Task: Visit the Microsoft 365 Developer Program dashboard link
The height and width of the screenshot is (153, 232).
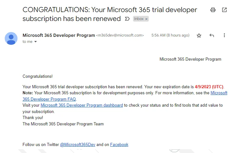Action: click(x=82, y=105)
